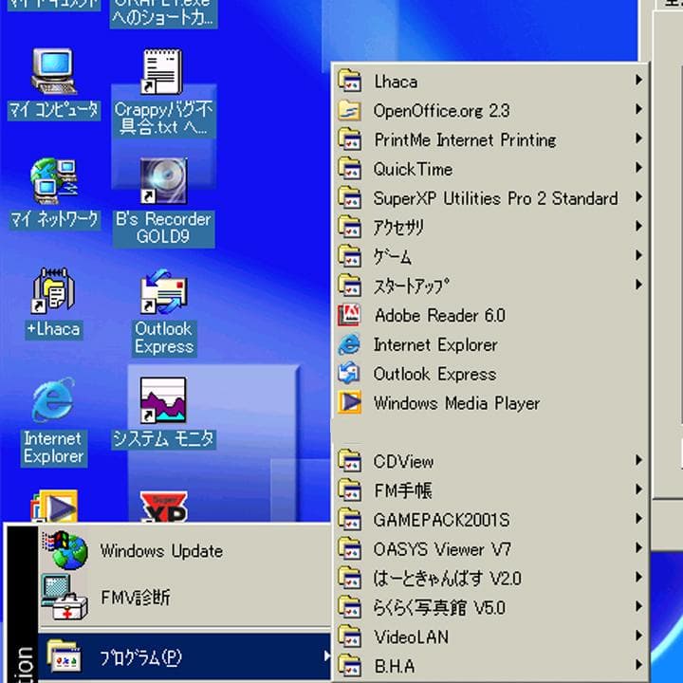Viewport: 683px width, 683px height.
Task: Select the SuperXP desktop shortcut icon
Action: click(x=163, y=507)
